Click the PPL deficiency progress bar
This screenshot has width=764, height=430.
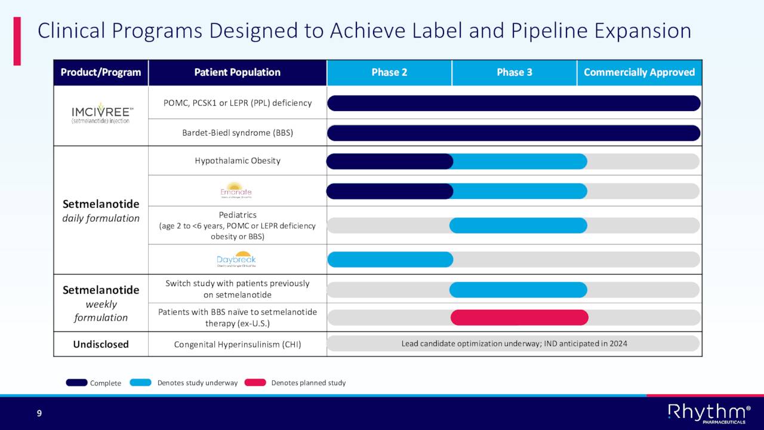(514, 103)
